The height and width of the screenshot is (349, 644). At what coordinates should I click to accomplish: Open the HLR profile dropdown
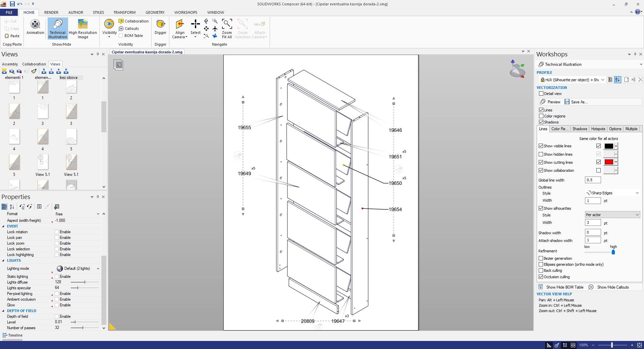pos(603,80)
